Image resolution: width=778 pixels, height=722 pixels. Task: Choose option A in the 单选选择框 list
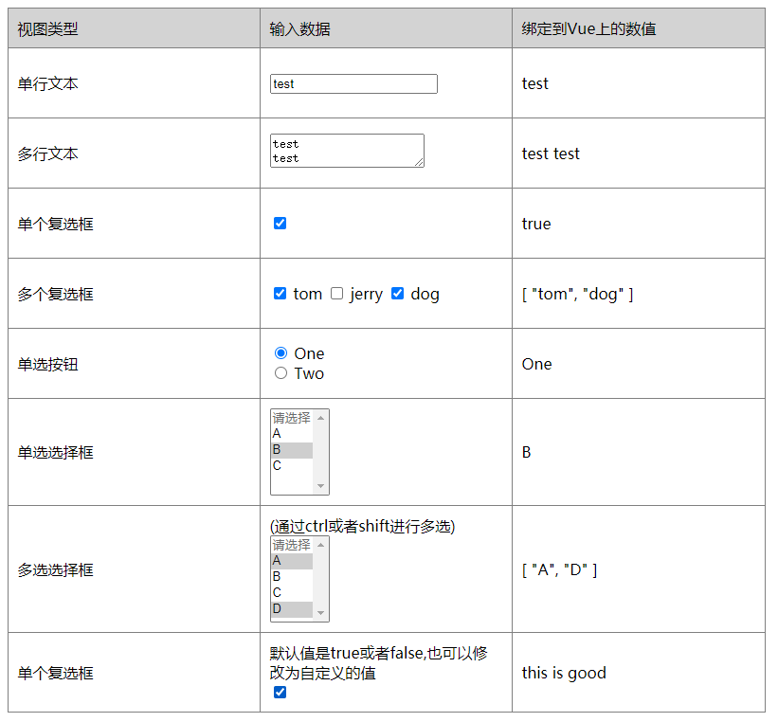point(292,434)
